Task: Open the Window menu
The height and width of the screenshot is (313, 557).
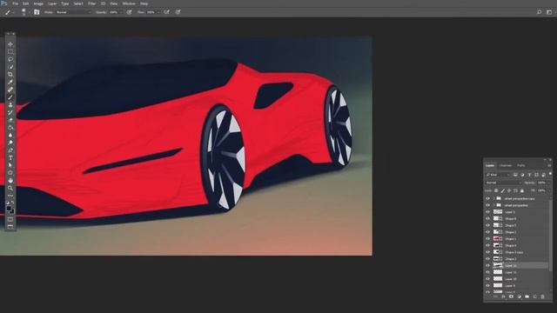Action: pos(129,3)
